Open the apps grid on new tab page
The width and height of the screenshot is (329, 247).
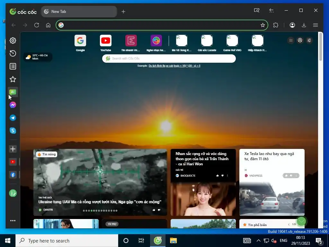[291, 40]
